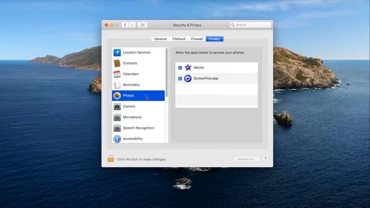Click the Microphone waveform icon
The image size is (370, 208).
click(117, 117)
